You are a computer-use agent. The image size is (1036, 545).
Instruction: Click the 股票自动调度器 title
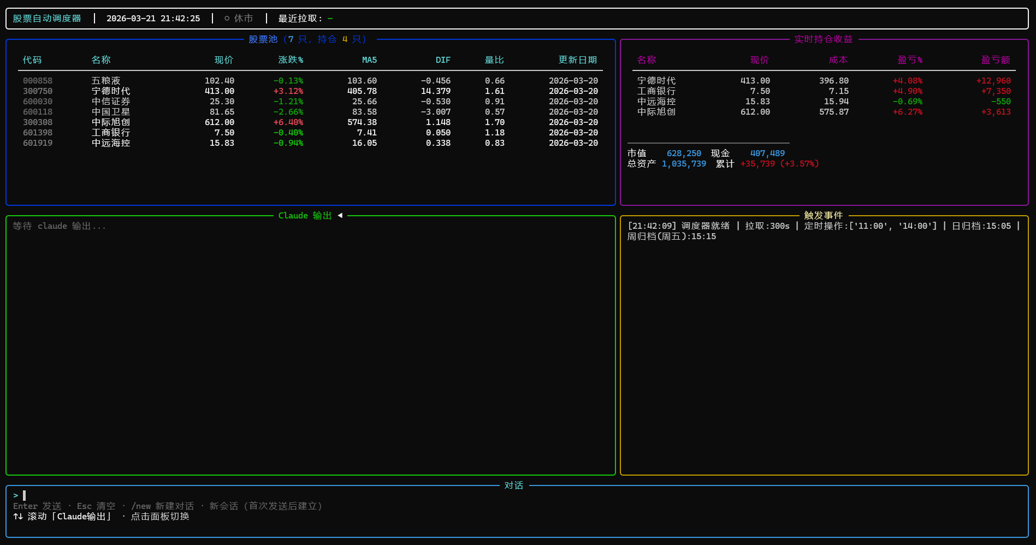pos(47,19)
